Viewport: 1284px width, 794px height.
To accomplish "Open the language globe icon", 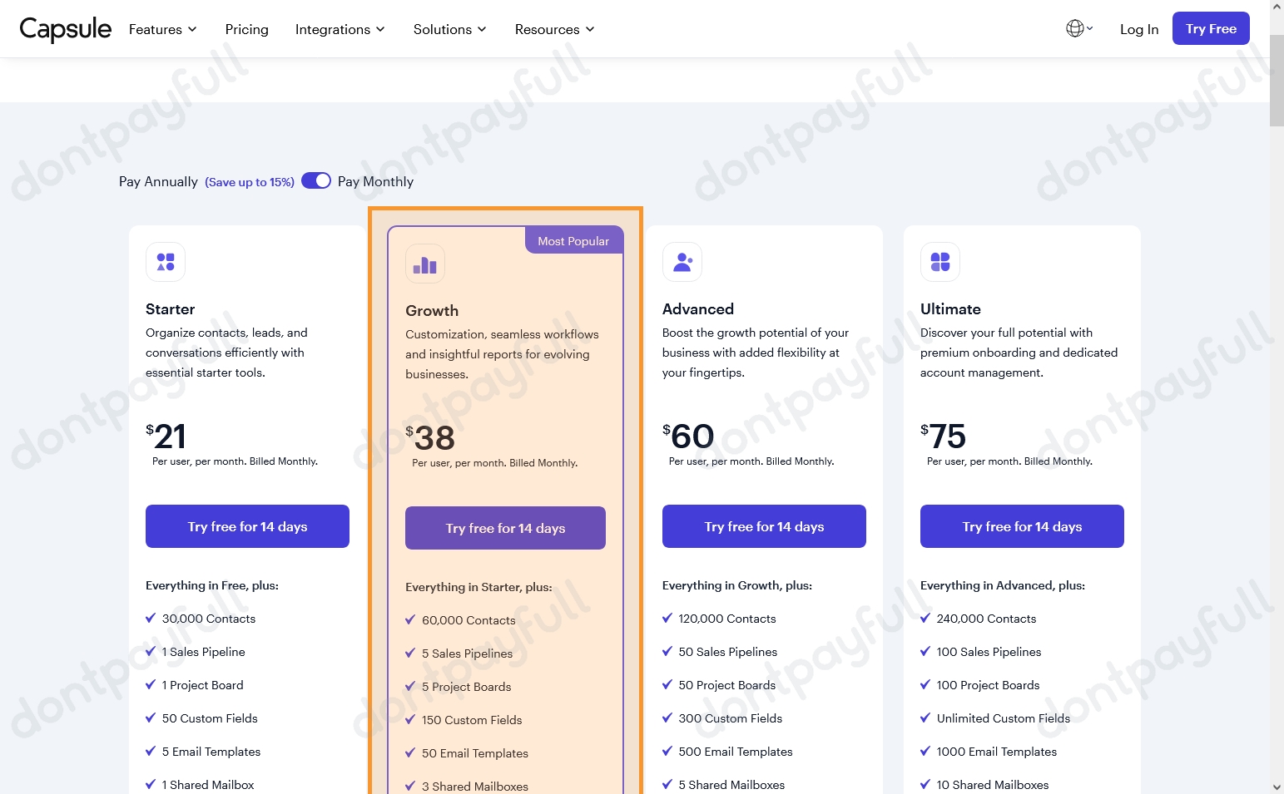I will (1073, 27).
